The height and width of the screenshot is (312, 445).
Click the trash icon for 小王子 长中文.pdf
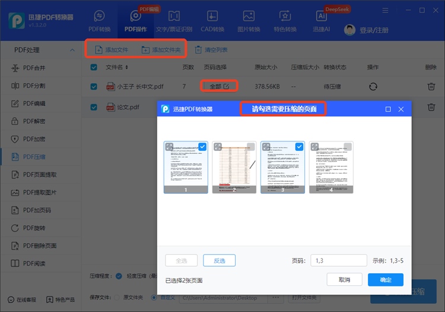coord(431,87)
